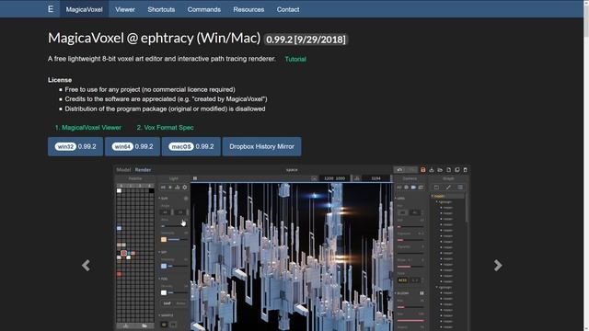The image size is (589, 331).
Task: Click the globe icon in Camera panel
Action: point(406,188)
